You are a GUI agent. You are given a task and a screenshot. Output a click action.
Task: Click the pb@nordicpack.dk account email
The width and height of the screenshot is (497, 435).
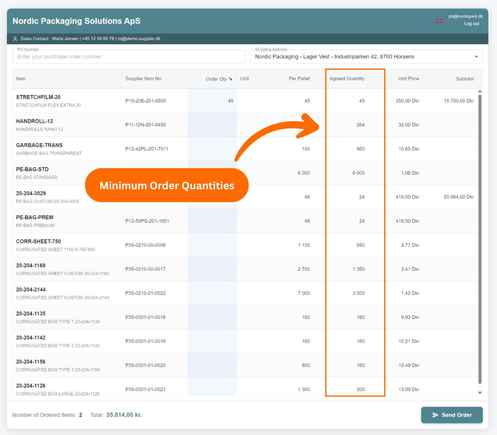click(x=465, y=16)
